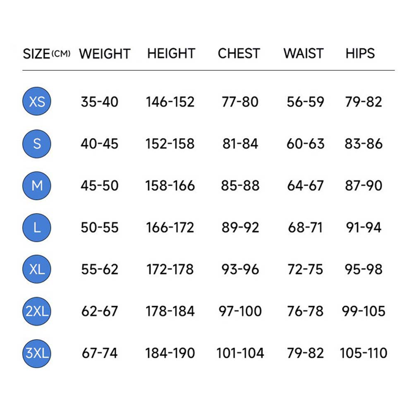Select the 72-75 waist value
Image resolution: width=414 pixels, height=414 pixels.
pos(305,269)
